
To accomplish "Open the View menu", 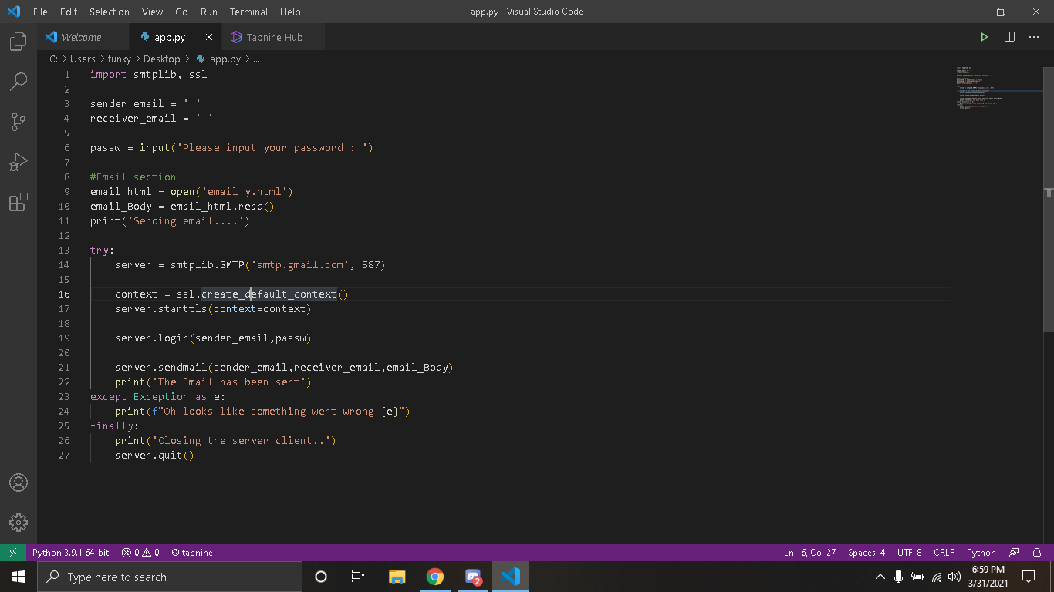I will pyautogui.click(x=152, y=12).
